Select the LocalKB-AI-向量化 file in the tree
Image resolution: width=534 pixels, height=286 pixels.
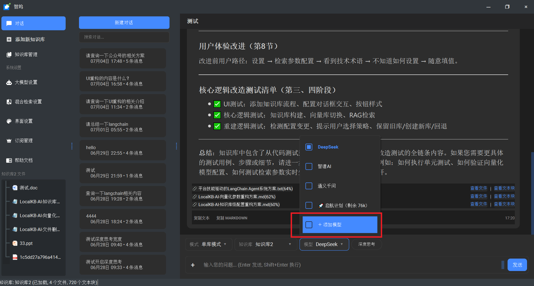coord(37,215)
